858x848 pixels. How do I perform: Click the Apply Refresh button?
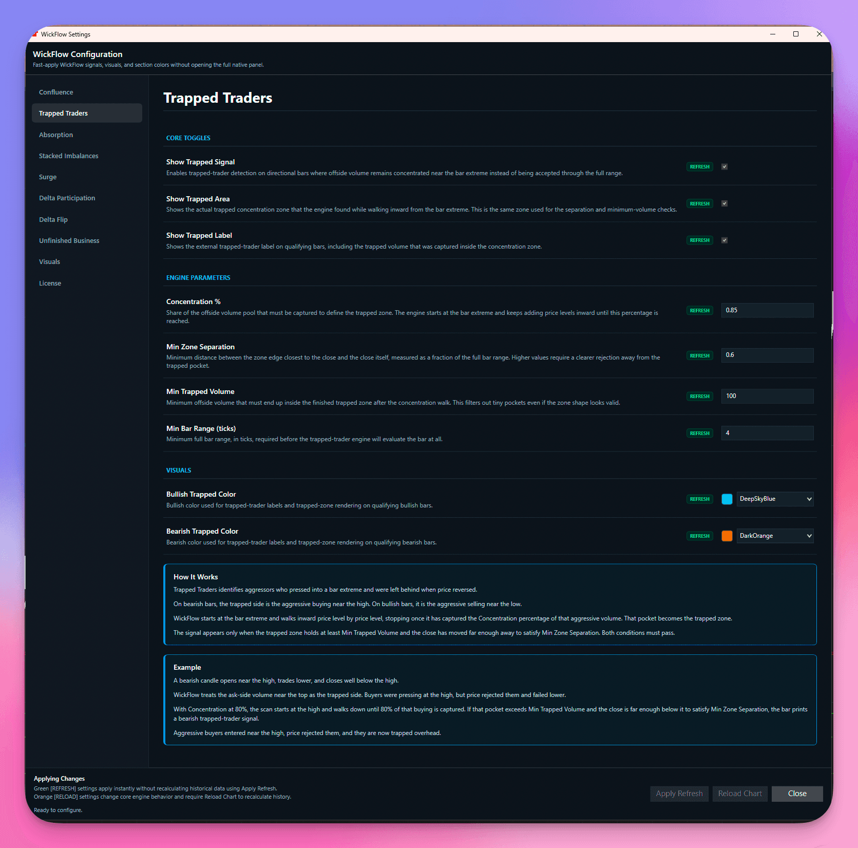679,794
